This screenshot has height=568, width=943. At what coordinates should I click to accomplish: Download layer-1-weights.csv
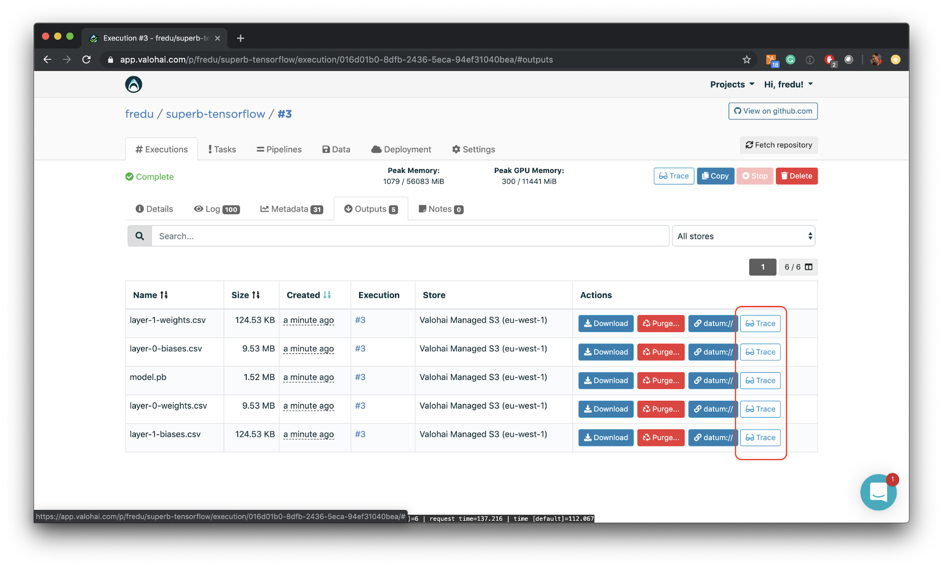(606, 323)
